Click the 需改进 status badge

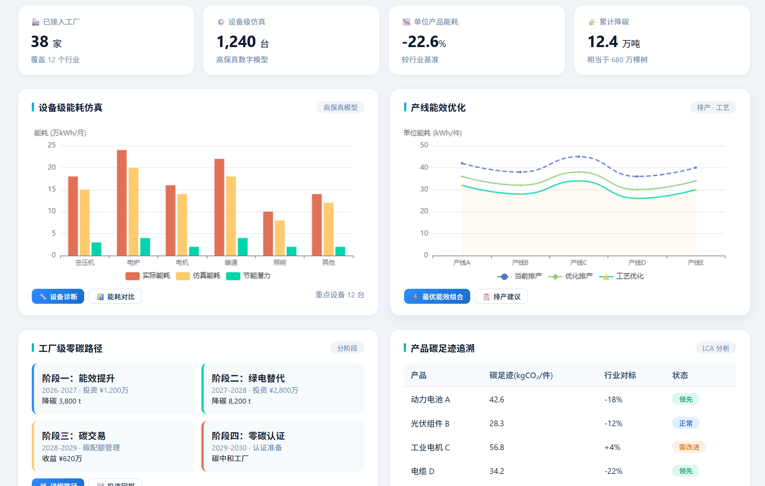[x=689, y=447]
